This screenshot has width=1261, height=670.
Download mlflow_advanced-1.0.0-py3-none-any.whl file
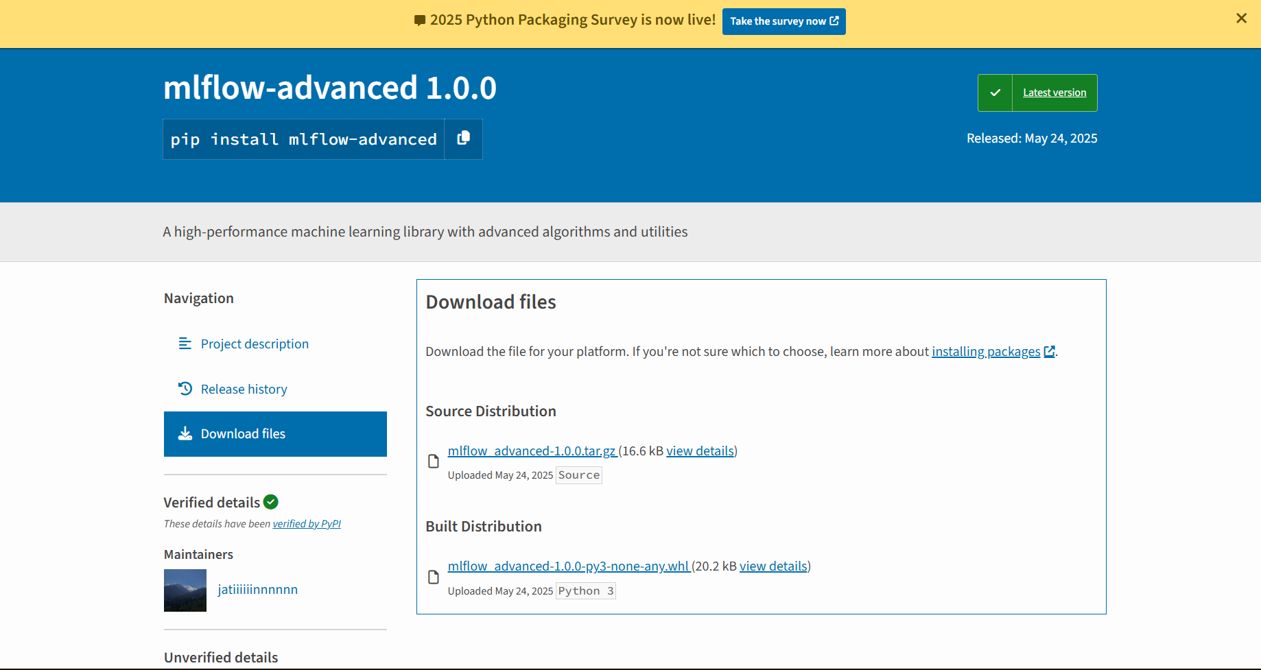pyautogui.click(x=568, y=566)
